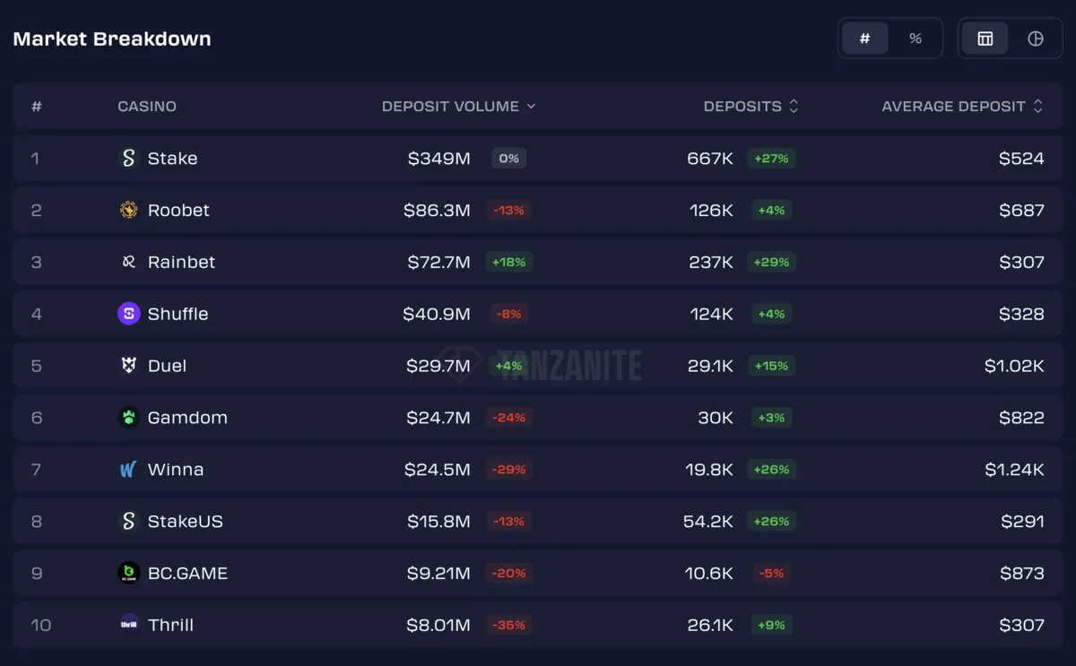Click the Stake casino logo icon
This screenshot has height=666, width=1076.
coord(128,158)
